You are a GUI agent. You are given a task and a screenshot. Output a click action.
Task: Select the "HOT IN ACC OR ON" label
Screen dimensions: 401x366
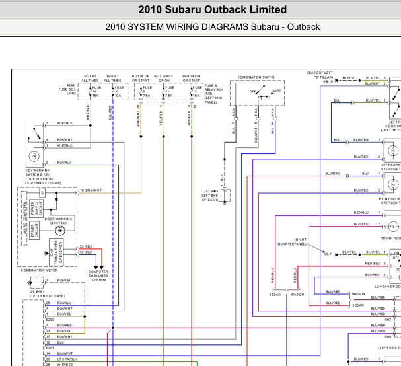coord(164,78)
